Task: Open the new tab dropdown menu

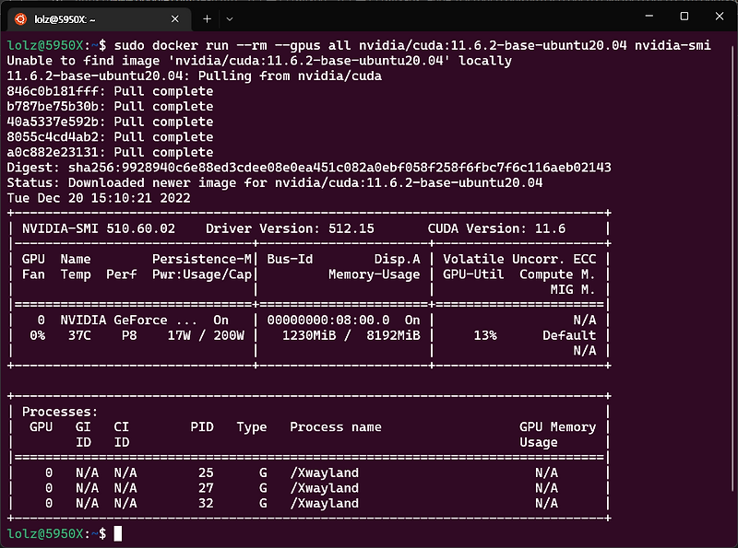Action: tap(227, 17)
